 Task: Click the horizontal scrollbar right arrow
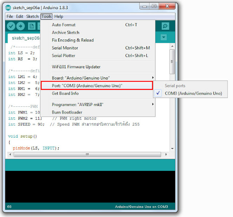(x=166, y=154)
